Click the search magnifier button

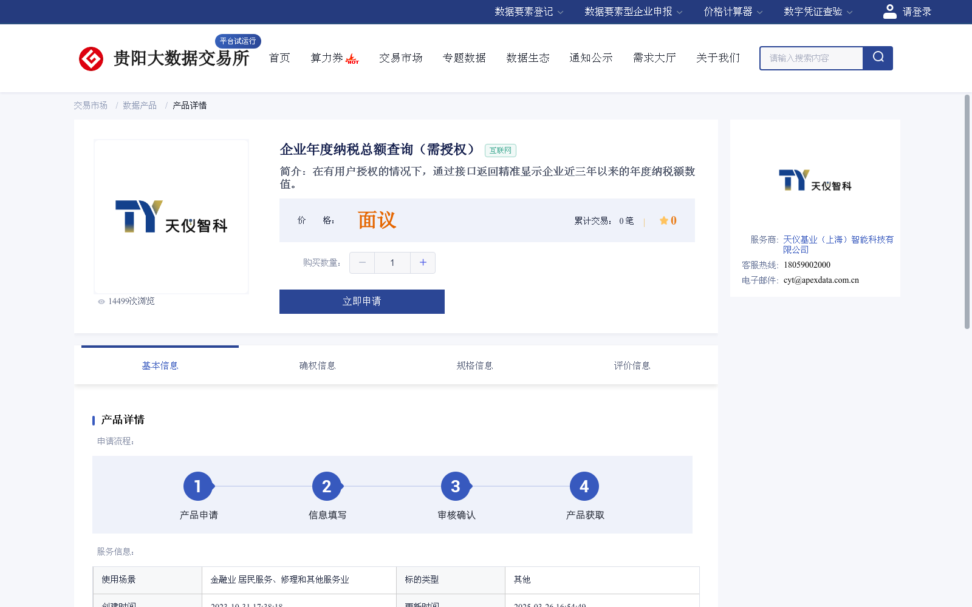pyautogui.click(x=878, y=58)
